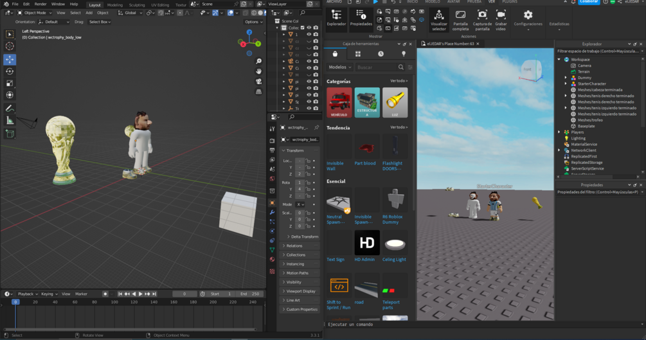
Task: Click the blue Colaborar button
Action: (x=588, y=2)
